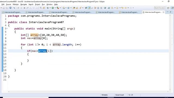Launch Debug with the bug icon
Screen dimensions: 174x98
48,8
